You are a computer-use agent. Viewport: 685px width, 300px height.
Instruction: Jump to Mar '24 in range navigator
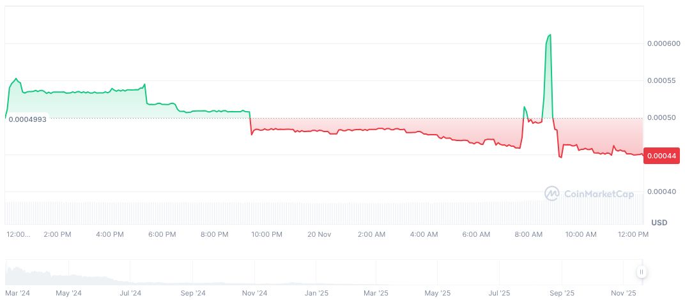tap(18, 294)
